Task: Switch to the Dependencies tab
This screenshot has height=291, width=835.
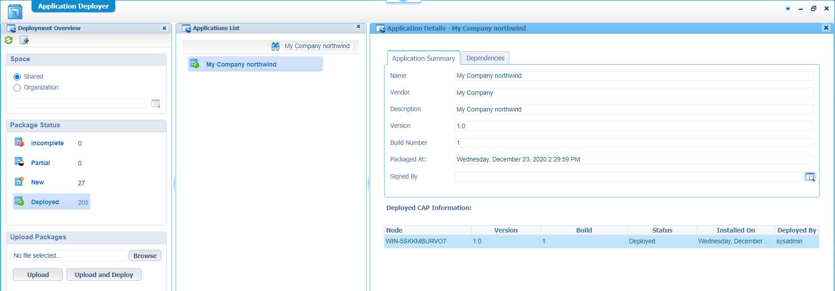Action: coord(485,58)
